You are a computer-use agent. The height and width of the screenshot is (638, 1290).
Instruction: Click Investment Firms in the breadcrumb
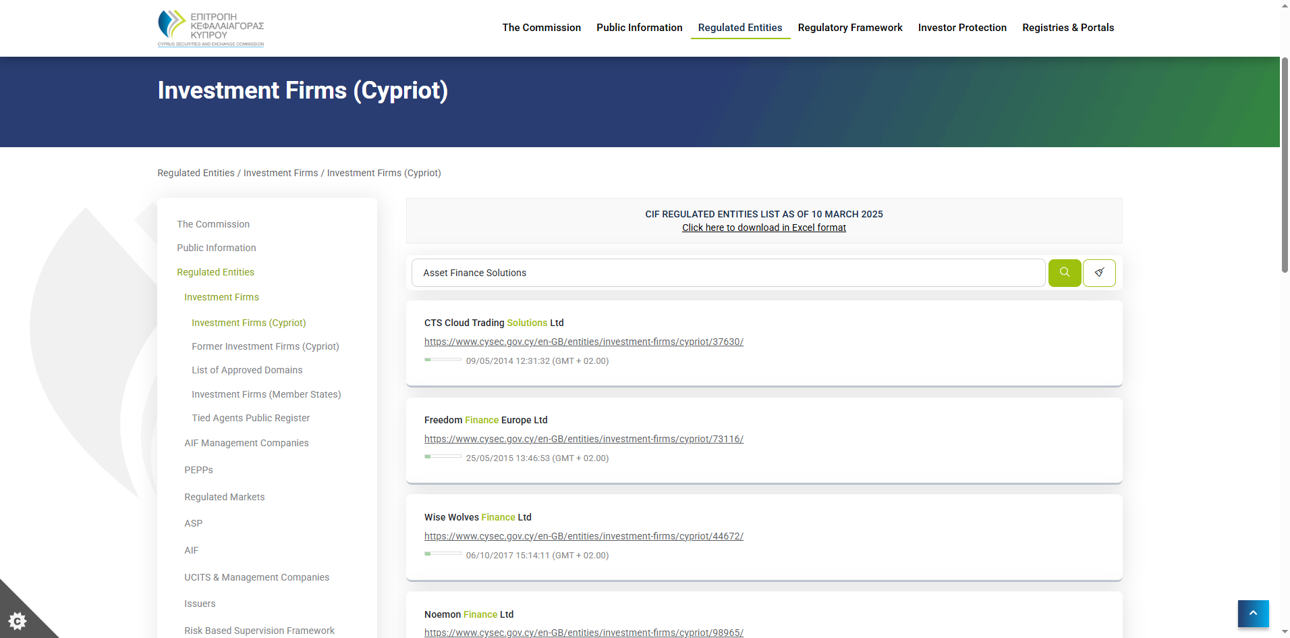[280, 173]
